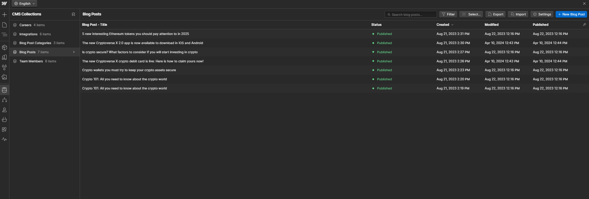This screenshot has height=199, width=589.
Task: Open the Components cube icon
Action: (4, 48)
